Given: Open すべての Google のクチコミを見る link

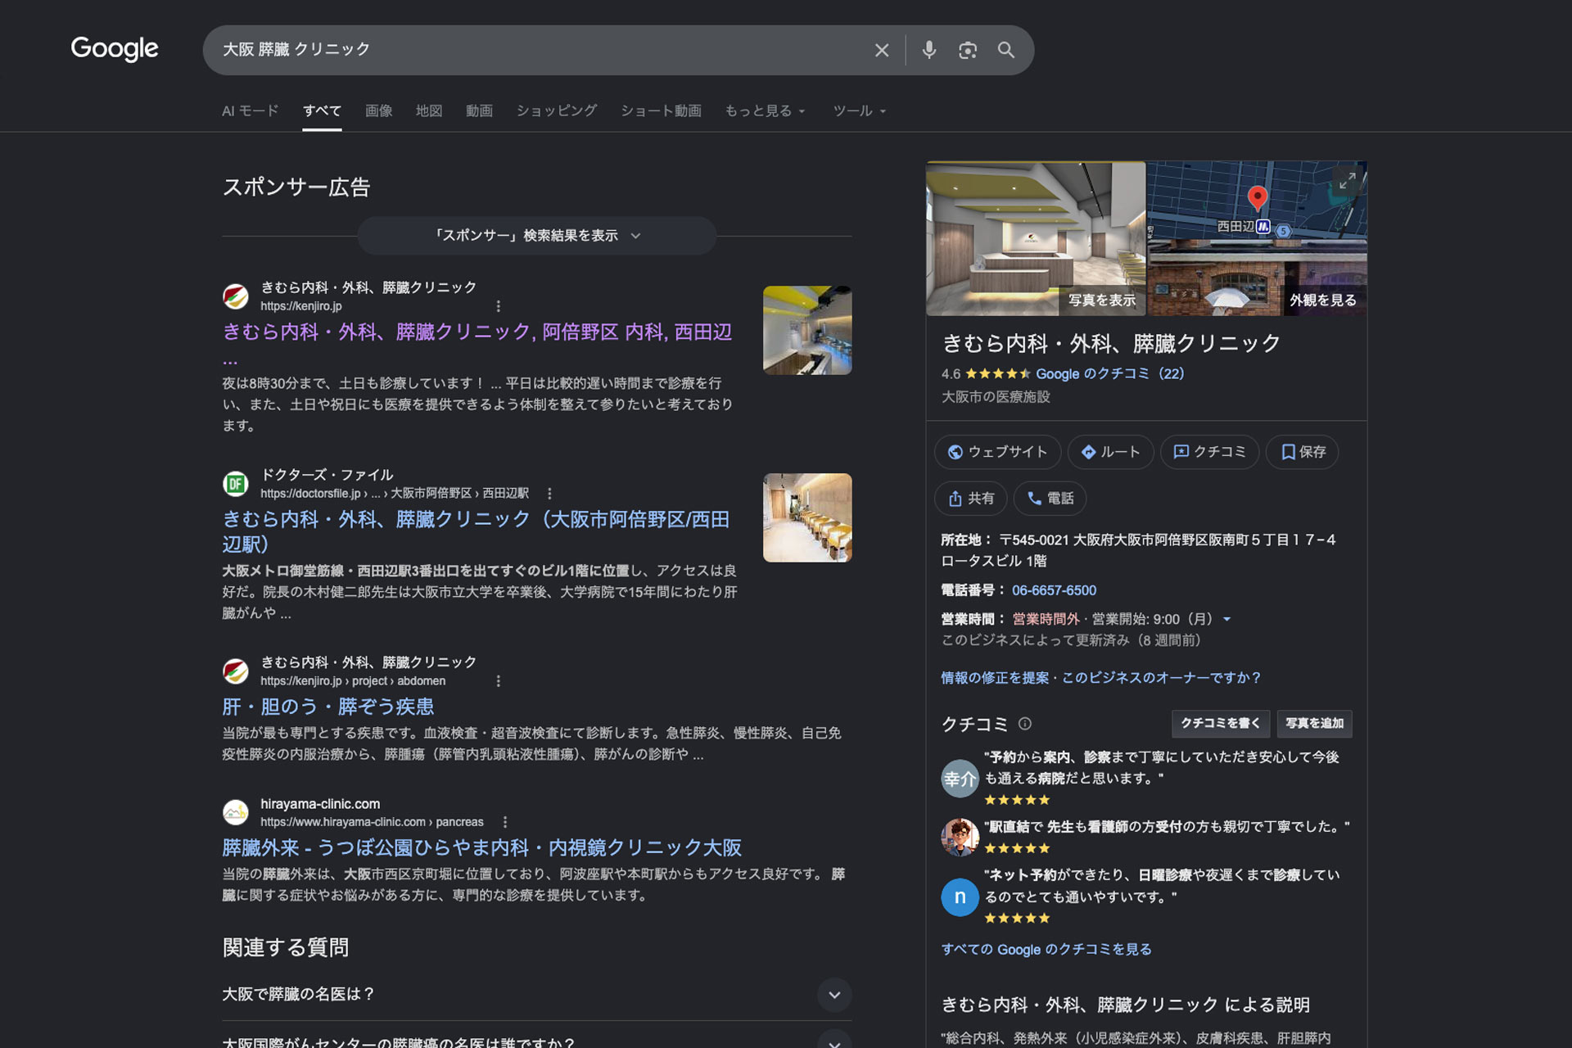Looking at the screenshot, I should pos(1046,950).
